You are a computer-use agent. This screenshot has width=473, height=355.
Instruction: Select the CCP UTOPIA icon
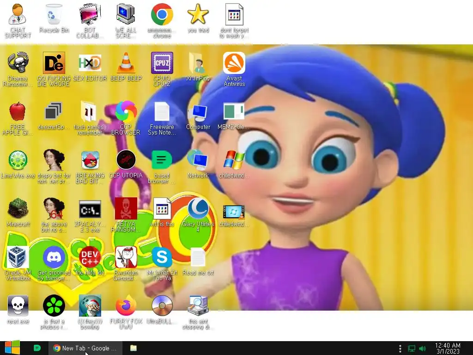126,164
